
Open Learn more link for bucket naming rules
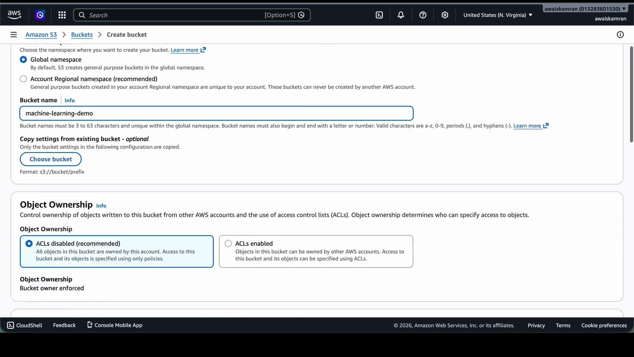(527, 126)
